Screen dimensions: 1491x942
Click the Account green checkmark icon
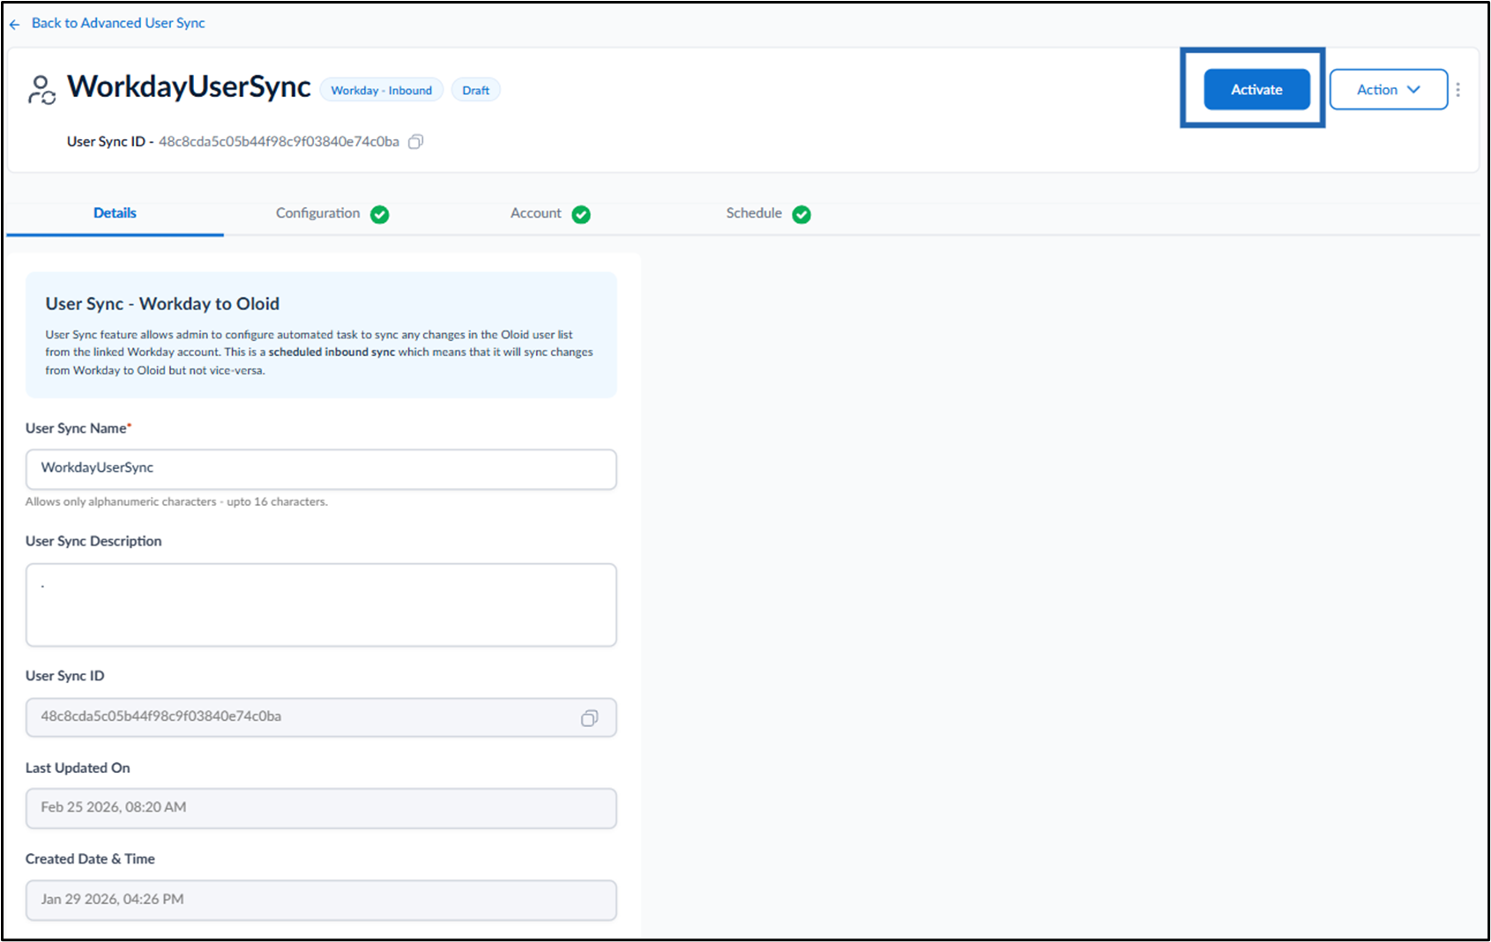click(581, 214)
